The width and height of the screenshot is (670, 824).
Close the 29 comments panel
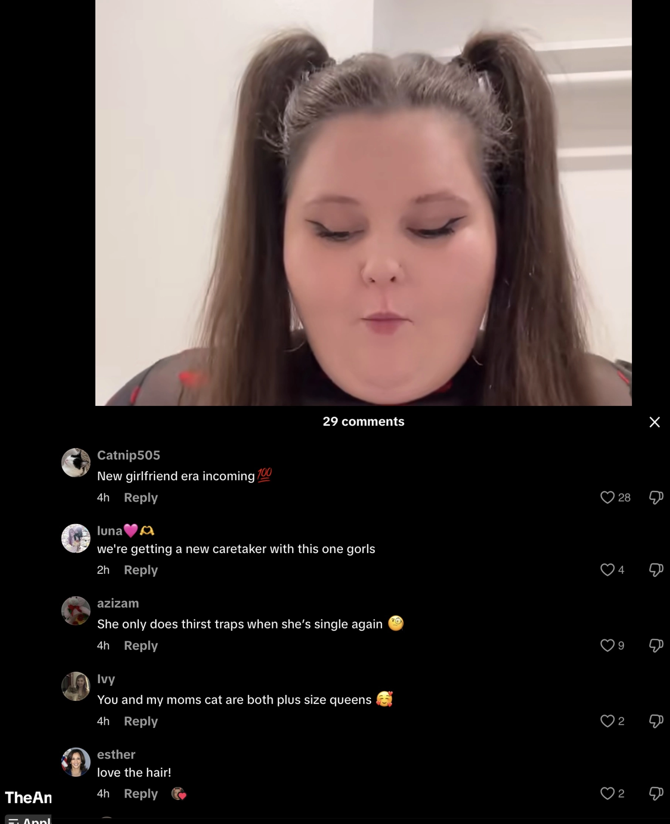pos(654,422)
